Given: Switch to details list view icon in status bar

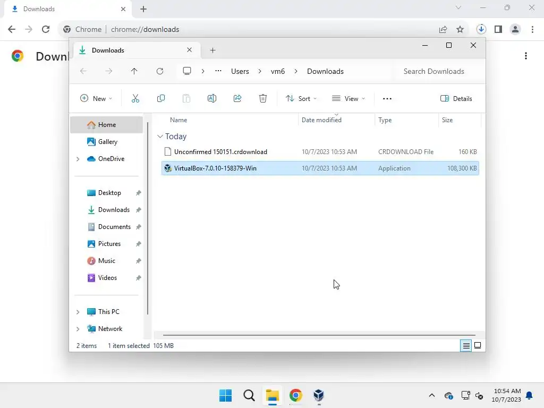Looking at the screenshot, I should pos(466,345).
